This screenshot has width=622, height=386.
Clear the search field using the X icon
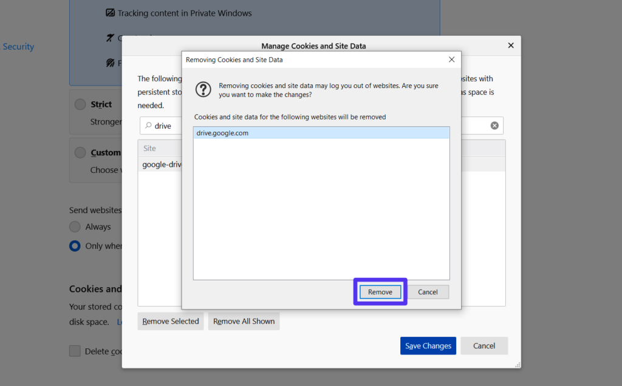pyautogui.click(x=494, y=126)
